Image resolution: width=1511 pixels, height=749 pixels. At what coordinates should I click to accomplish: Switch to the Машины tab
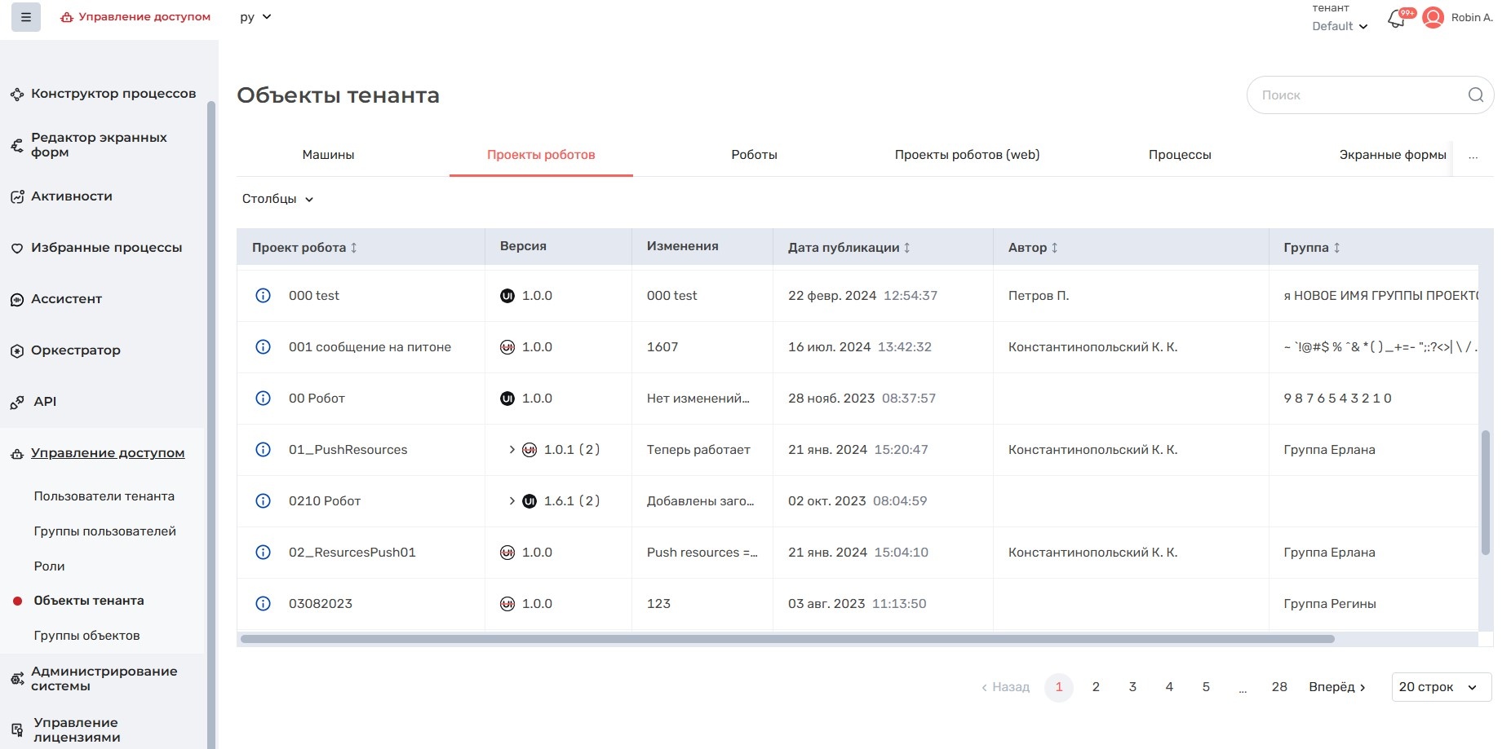(328, 155)
